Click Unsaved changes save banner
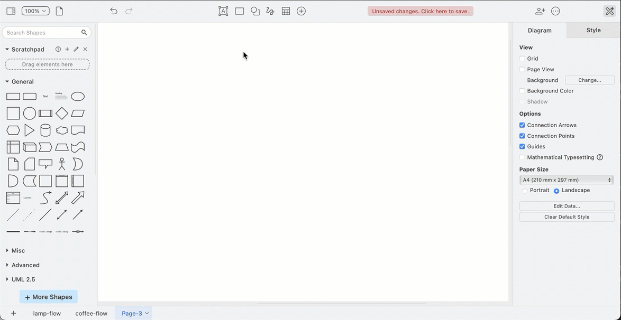 click(420, 11)
